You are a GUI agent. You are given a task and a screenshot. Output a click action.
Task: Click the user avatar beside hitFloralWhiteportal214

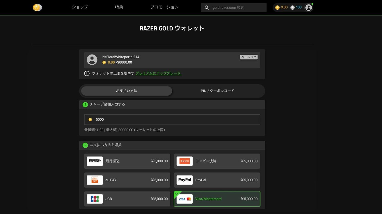(x=92, y=60)
